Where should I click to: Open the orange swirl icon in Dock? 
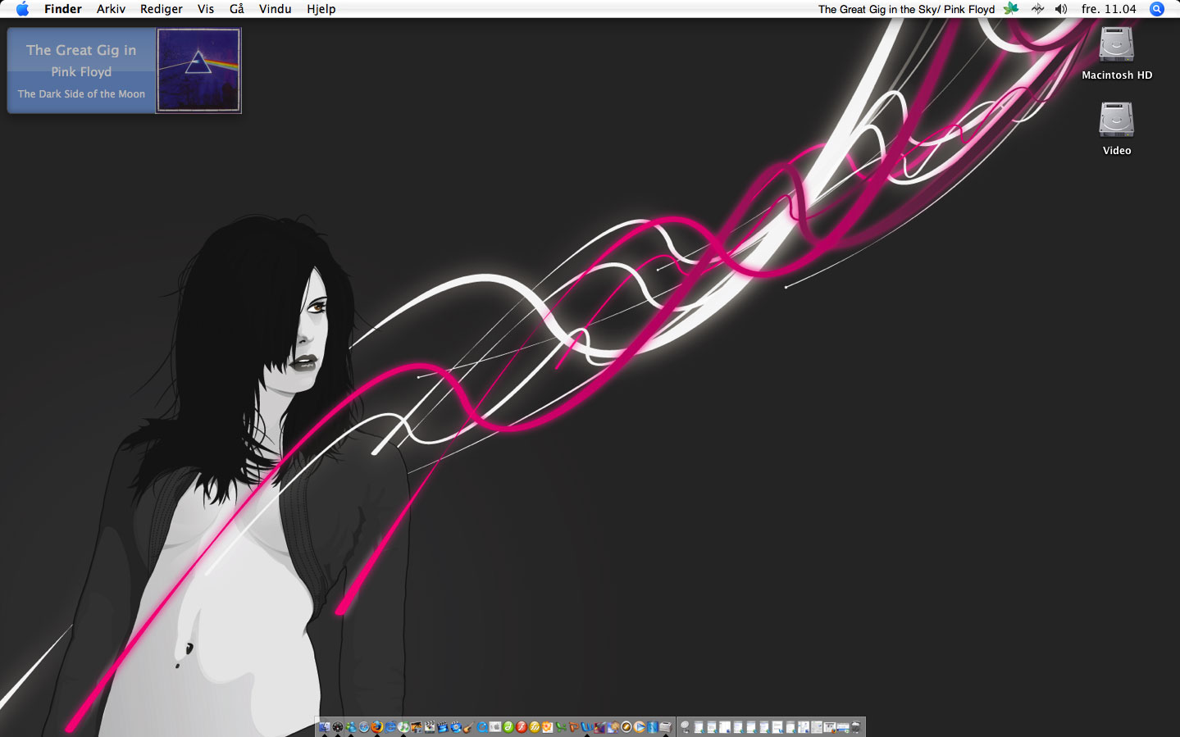(626, 726)
